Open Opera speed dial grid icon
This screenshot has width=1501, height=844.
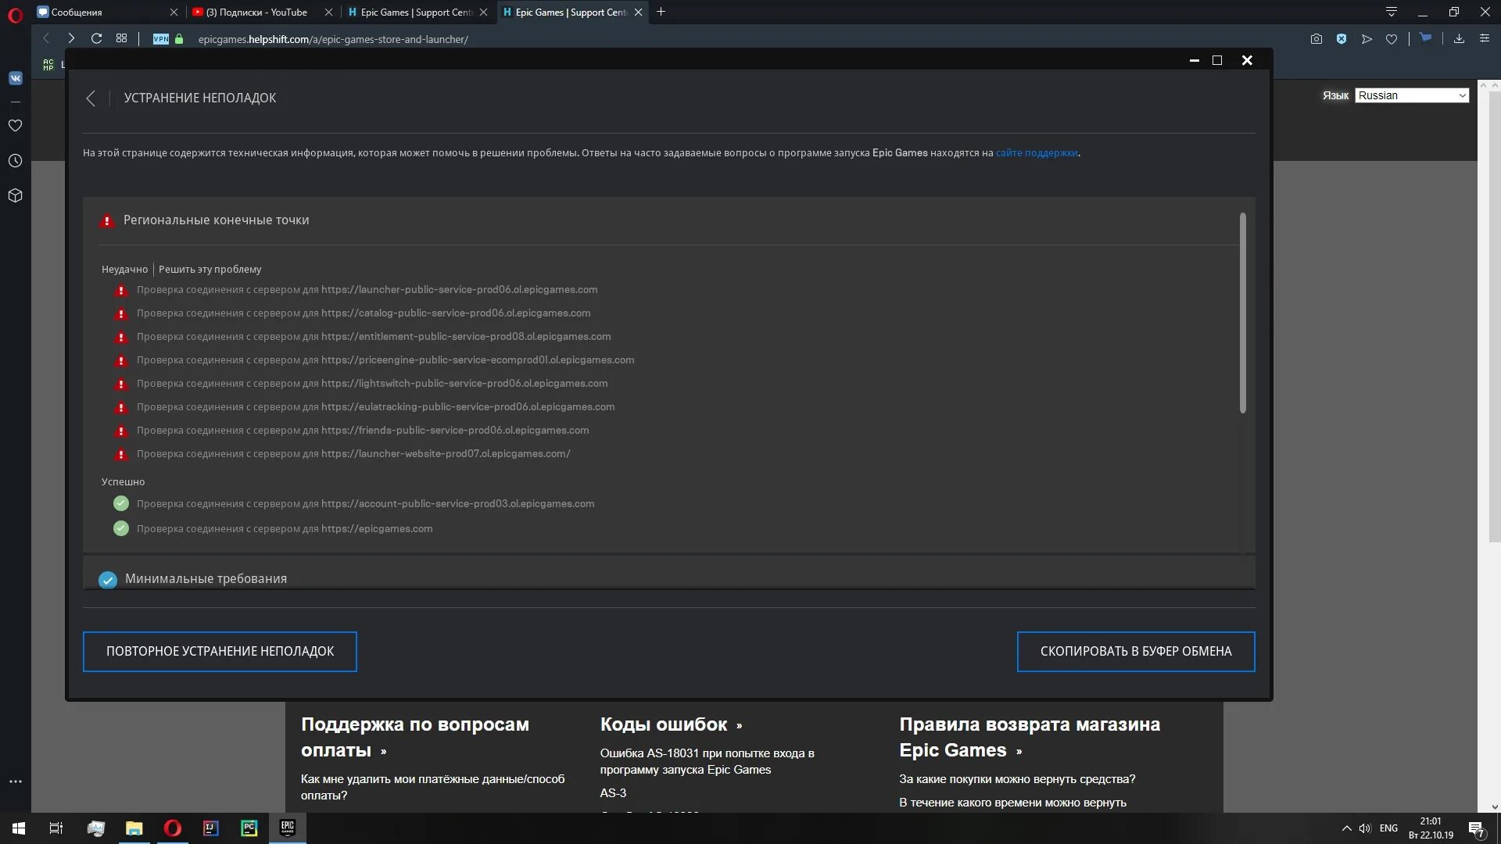121,38
